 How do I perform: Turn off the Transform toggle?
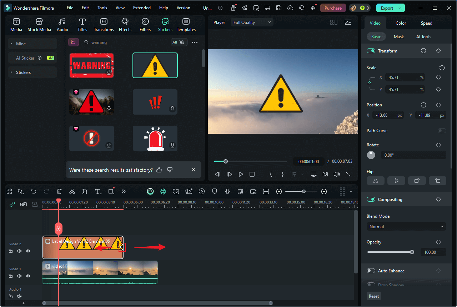(x=371, y=51)
